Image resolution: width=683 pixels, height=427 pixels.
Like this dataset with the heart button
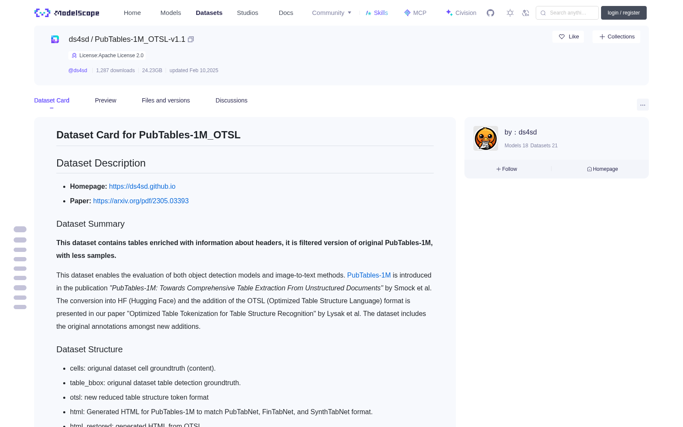[568, 37]
